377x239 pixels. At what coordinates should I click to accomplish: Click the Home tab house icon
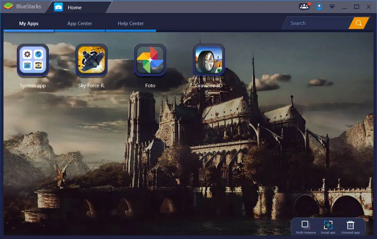[x=58, y=7]
